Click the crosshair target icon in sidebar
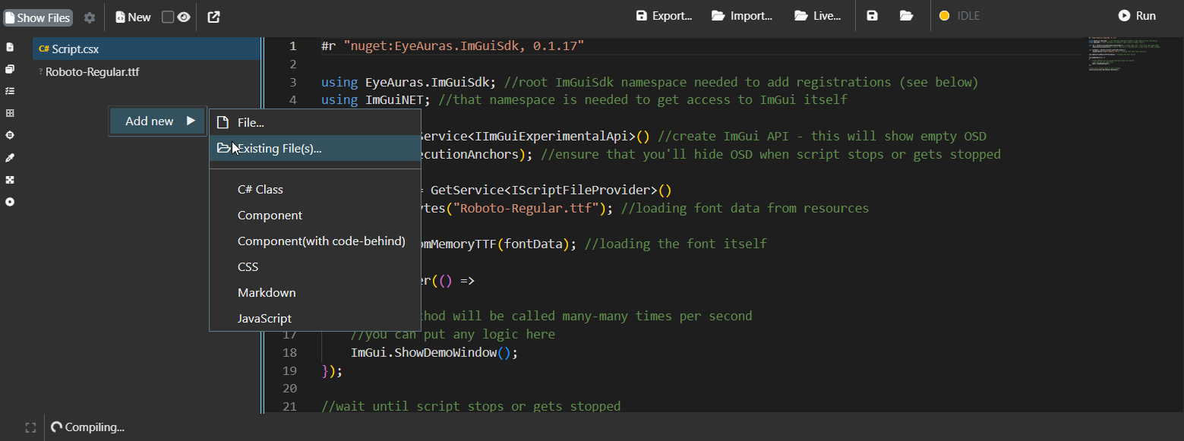The height and width of the screenshot is (441, 1184). click(x=10, y=135)
